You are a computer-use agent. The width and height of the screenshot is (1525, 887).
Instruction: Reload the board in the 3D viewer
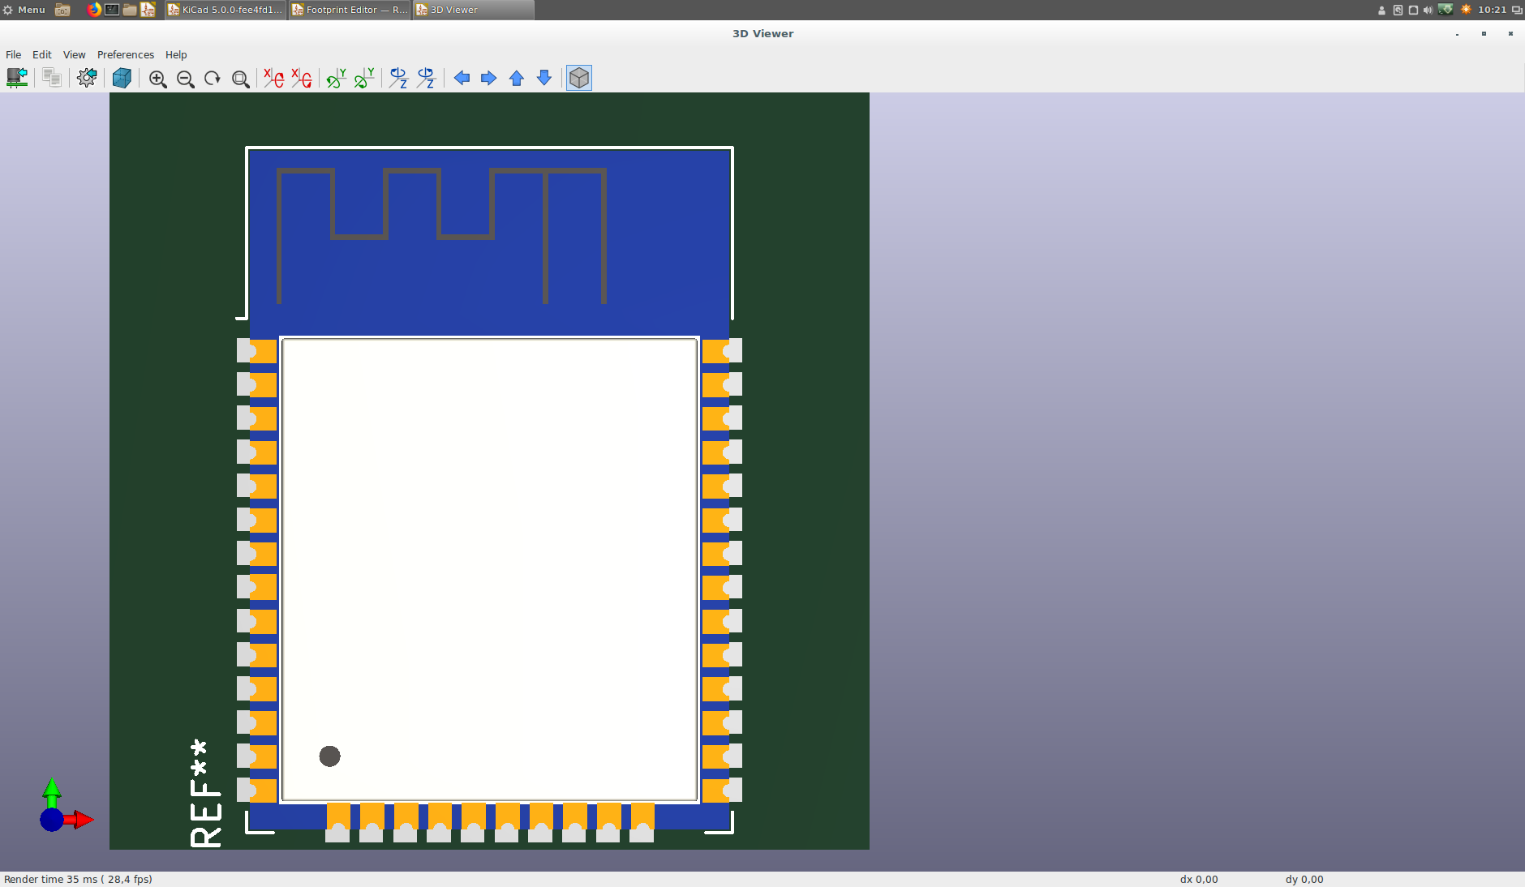(18, 78)
